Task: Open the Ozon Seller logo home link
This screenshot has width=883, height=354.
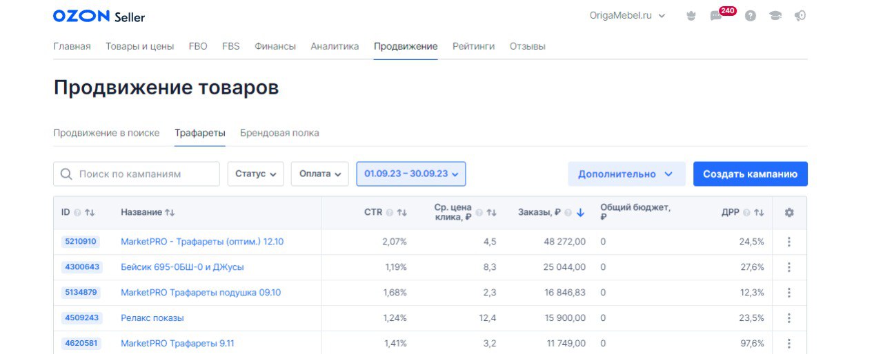Action: coord(99,16)
